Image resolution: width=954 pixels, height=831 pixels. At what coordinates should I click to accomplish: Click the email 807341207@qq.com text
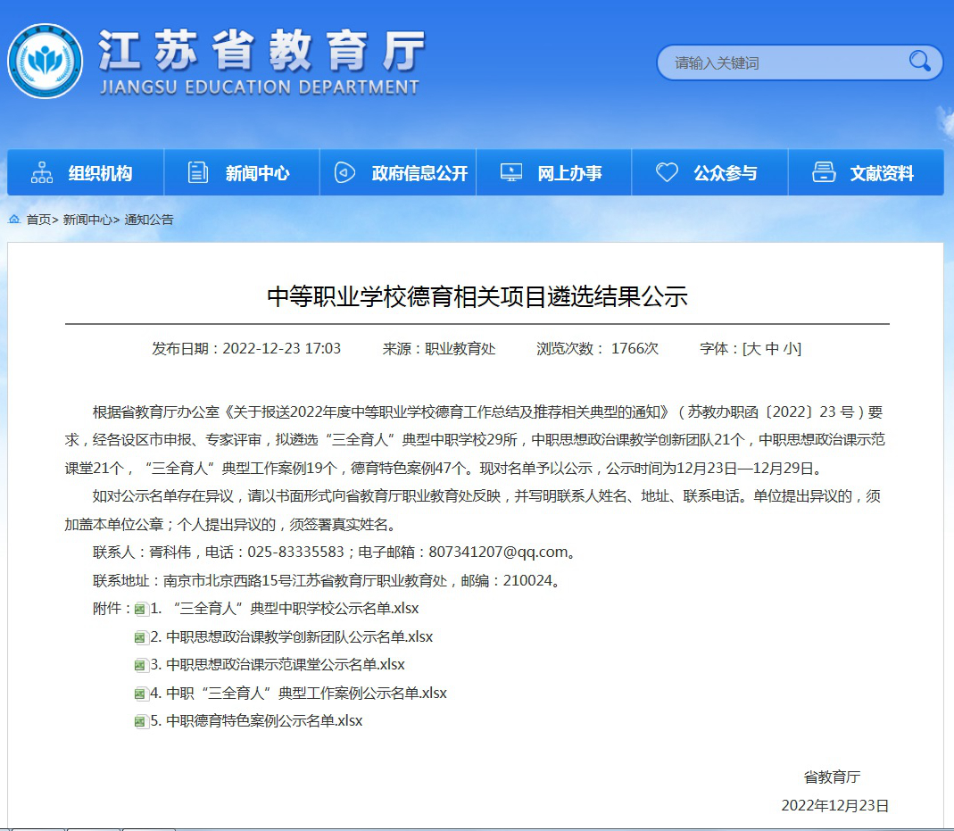point(498,552)
